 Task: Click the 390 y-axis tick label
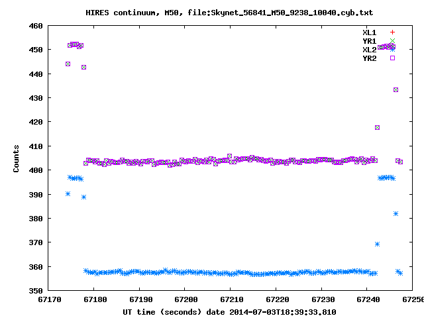(x=36, y=194)
